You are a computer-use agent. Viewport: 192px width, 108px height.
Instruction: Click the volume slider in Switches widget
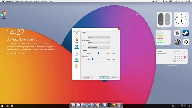click(161, 19)
